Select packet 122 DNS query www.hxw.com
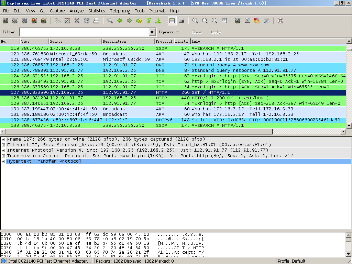The height and width of the screenshot is (264, 352). pos(173,65)
